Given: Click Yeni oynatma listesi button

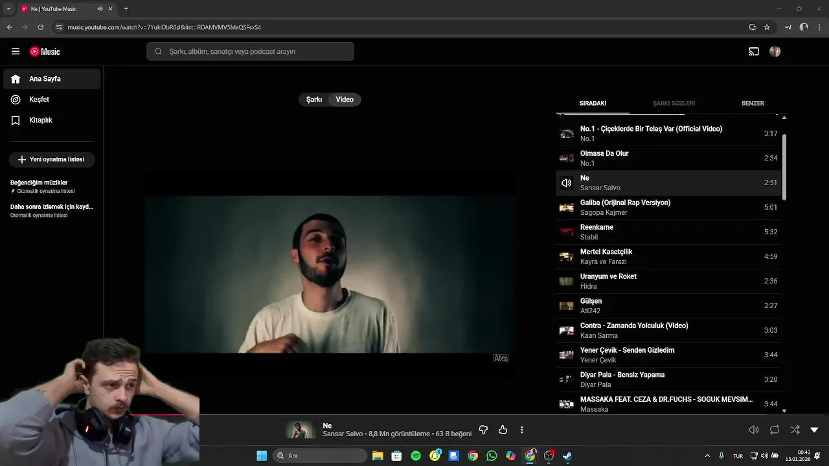Looking at the screenshot, I should [52, 159].
